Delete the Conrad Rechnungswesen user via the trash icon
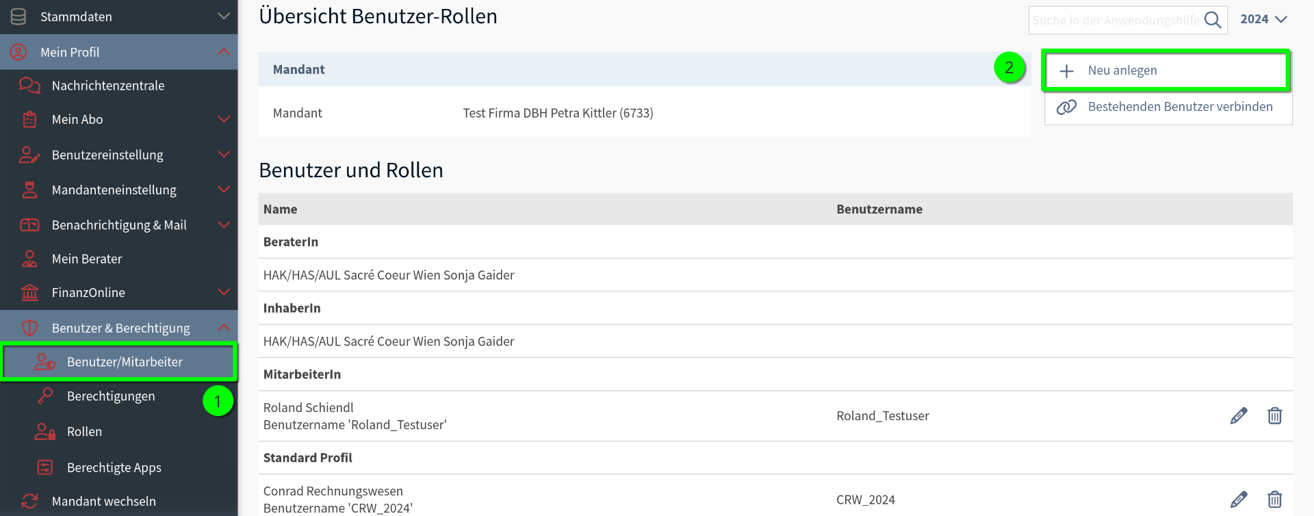Image resolution: width=1314 pixels, height=516 pixels. [x=1274, y=500]
